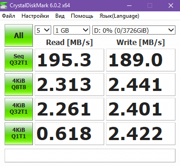Close the CrystalDiskMark window
180x166 pixels.
click(x=171, y=5)
